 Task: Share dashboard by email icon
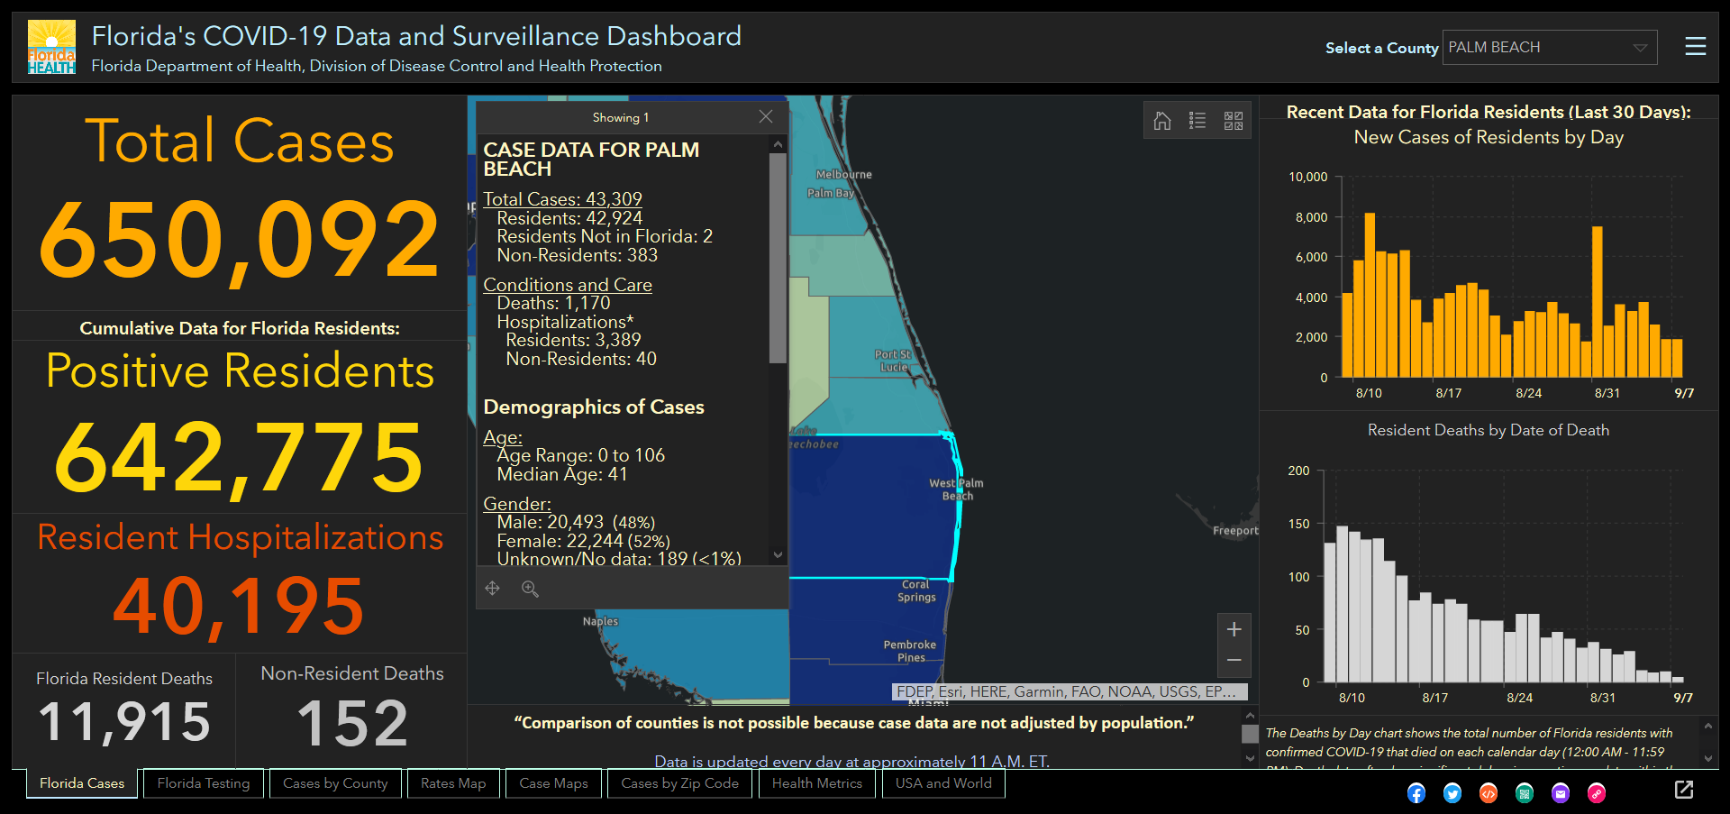click(x=1561, y=793)
